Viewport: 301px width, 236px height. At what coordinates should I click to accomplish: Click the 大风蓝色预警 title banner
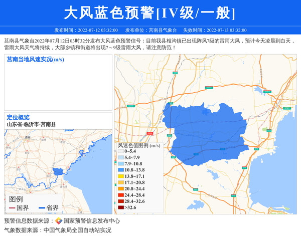pos(150,13)
